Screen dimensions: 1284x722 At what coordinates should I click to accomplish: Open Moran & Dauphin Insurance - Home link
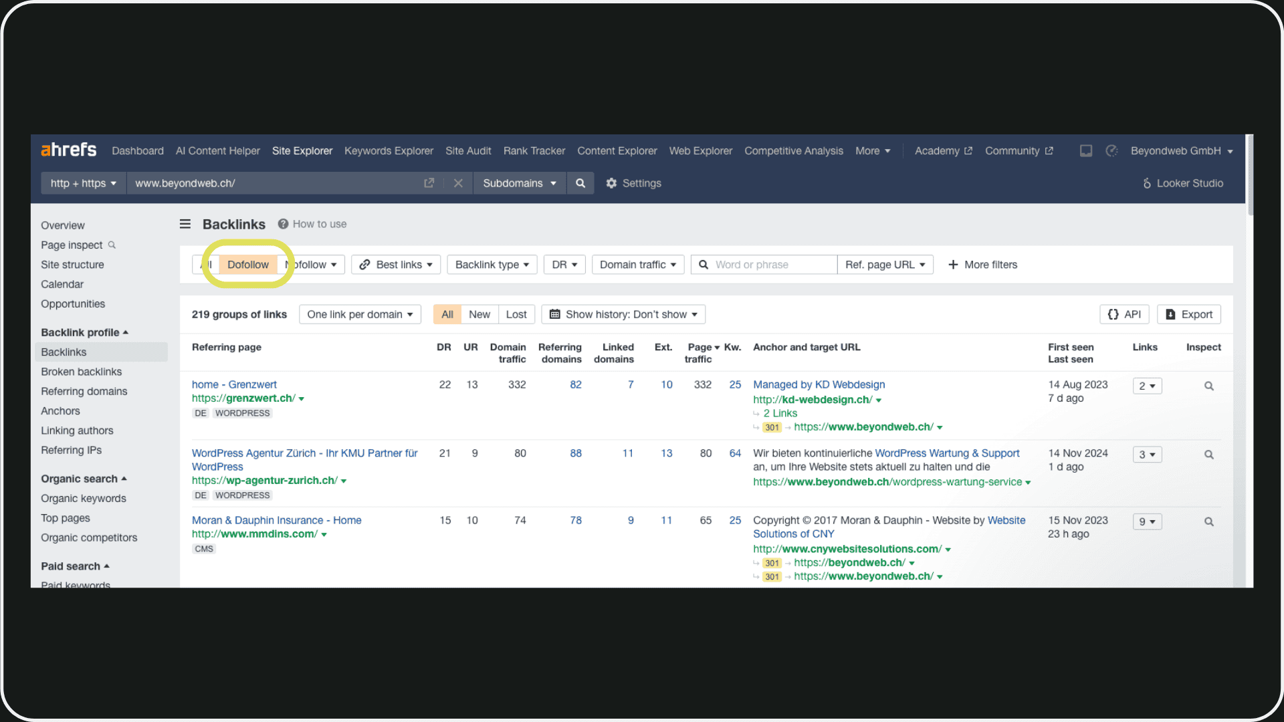click(277, 520)
